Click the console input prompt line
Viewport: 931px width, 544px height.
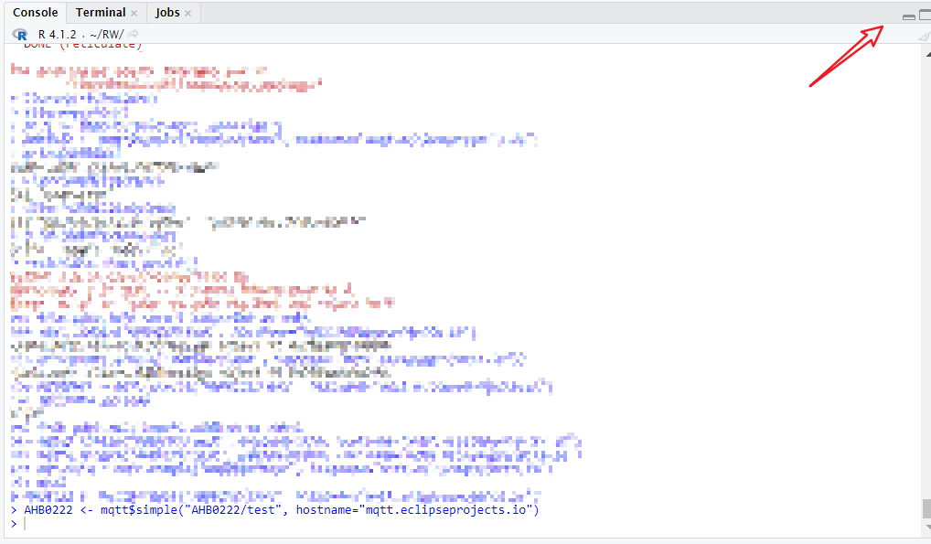pos(18,524)
